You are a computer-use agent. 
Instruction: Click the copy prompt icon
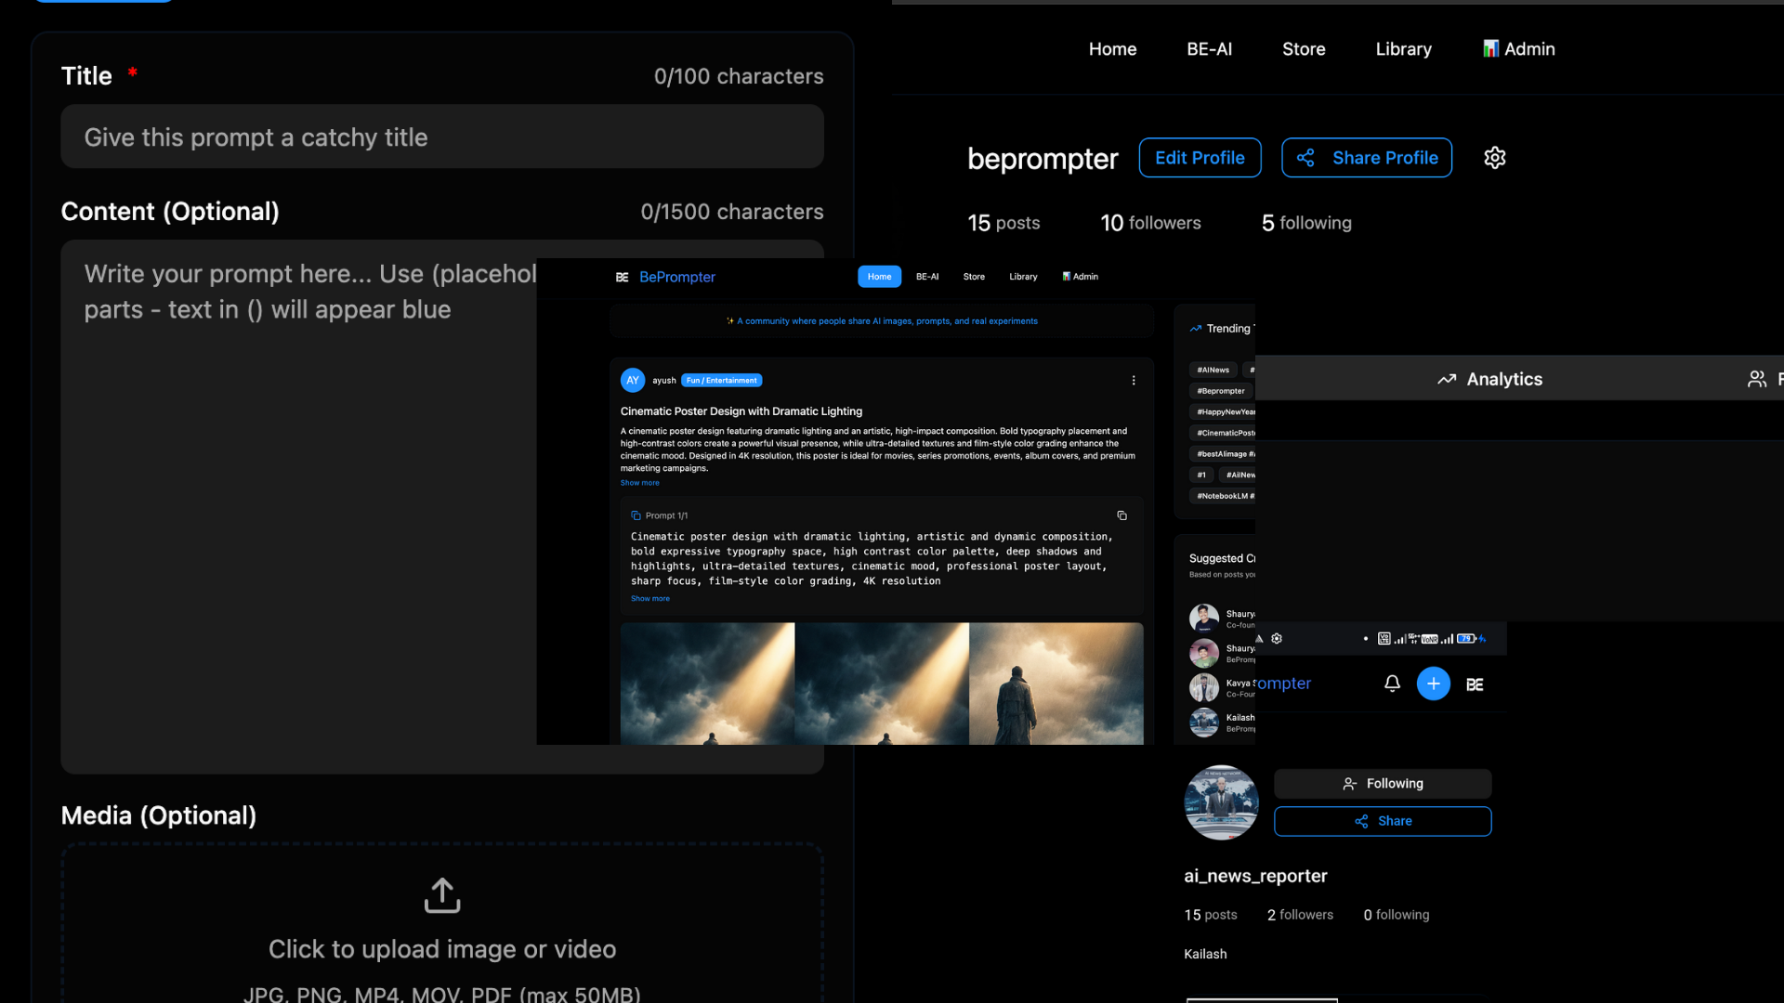coord(1122,515)
